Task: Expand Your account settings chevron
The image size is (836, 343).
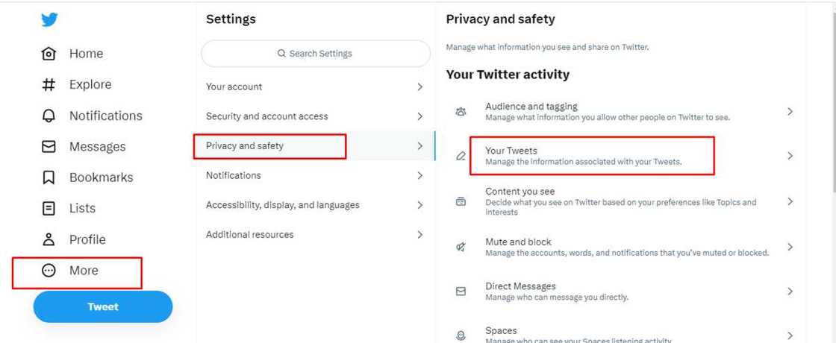Action: (x=419, y=87)
